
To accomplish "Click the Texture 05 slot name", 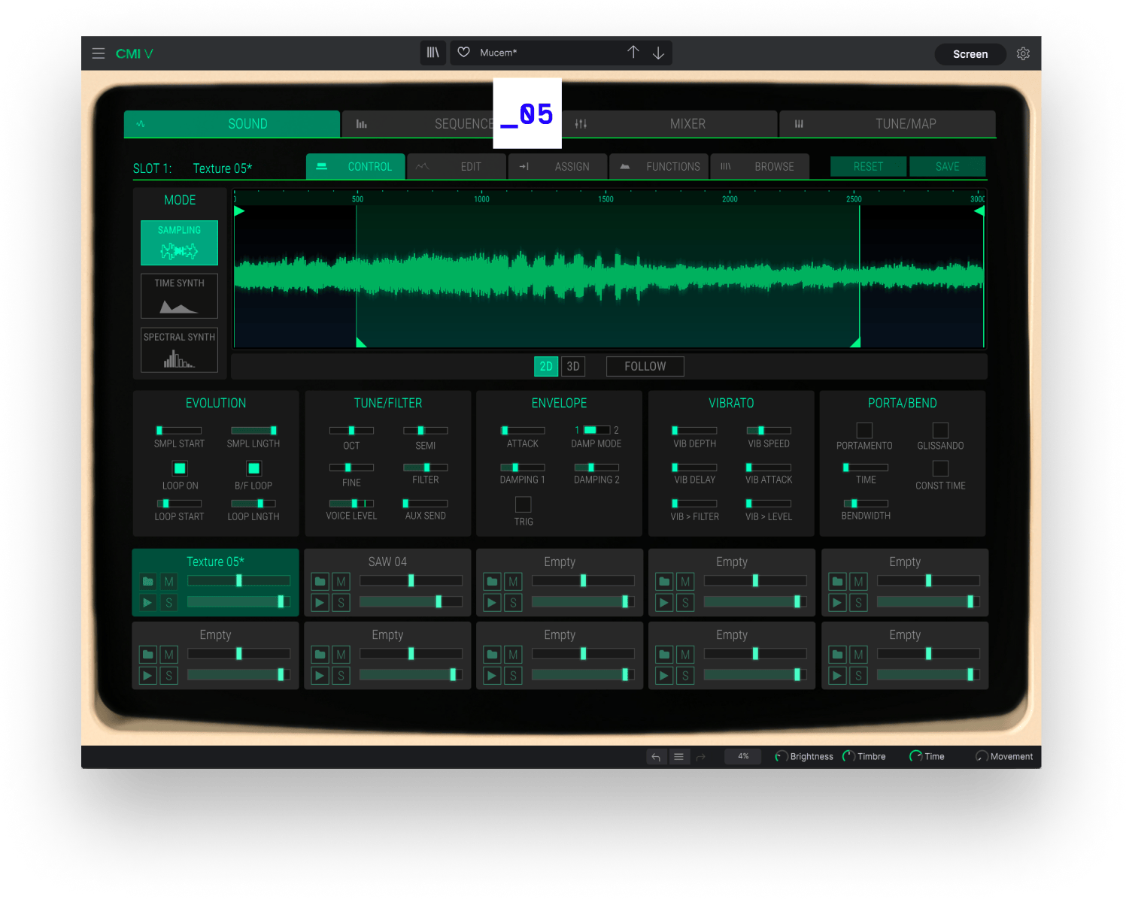I will point(215,561).
